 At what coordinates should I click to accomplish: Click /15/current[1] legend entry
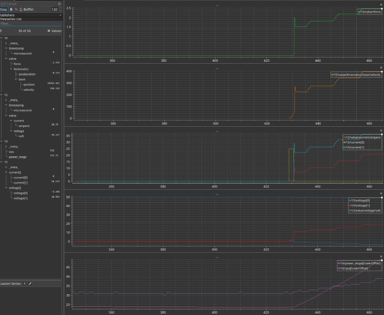[354, 147]
